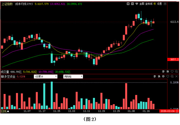The image size is (180, 125).
Task: Open the 主图 menu in top toolbar
Action: coord(141,4)
